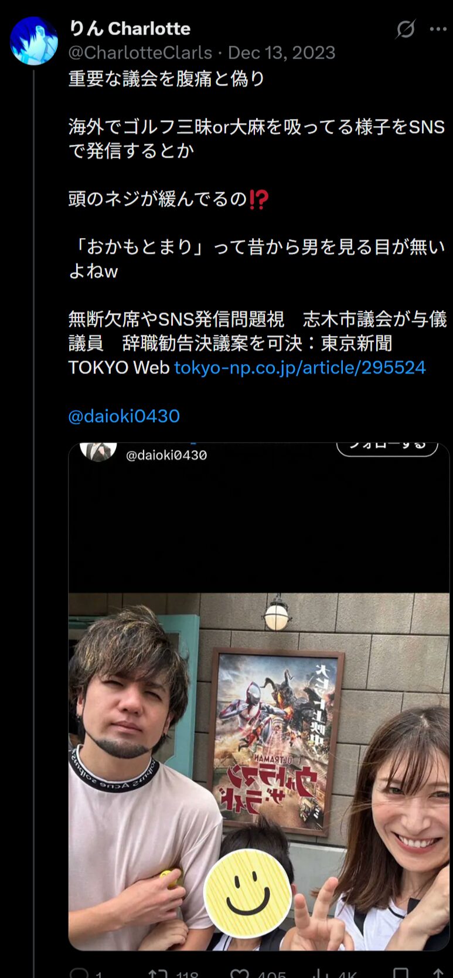Click the reply speech bubble icon

pos(79,973)
